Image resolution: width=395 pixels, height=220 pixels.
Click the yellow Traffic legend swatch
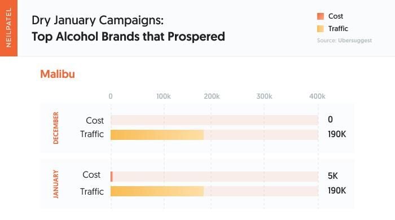pos(321,29)
